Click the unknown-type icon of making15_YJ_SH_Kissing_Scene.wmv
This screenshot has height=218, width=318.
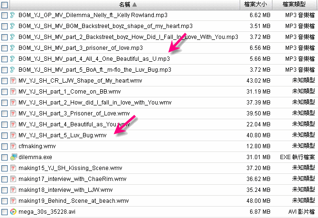[13, 168]
